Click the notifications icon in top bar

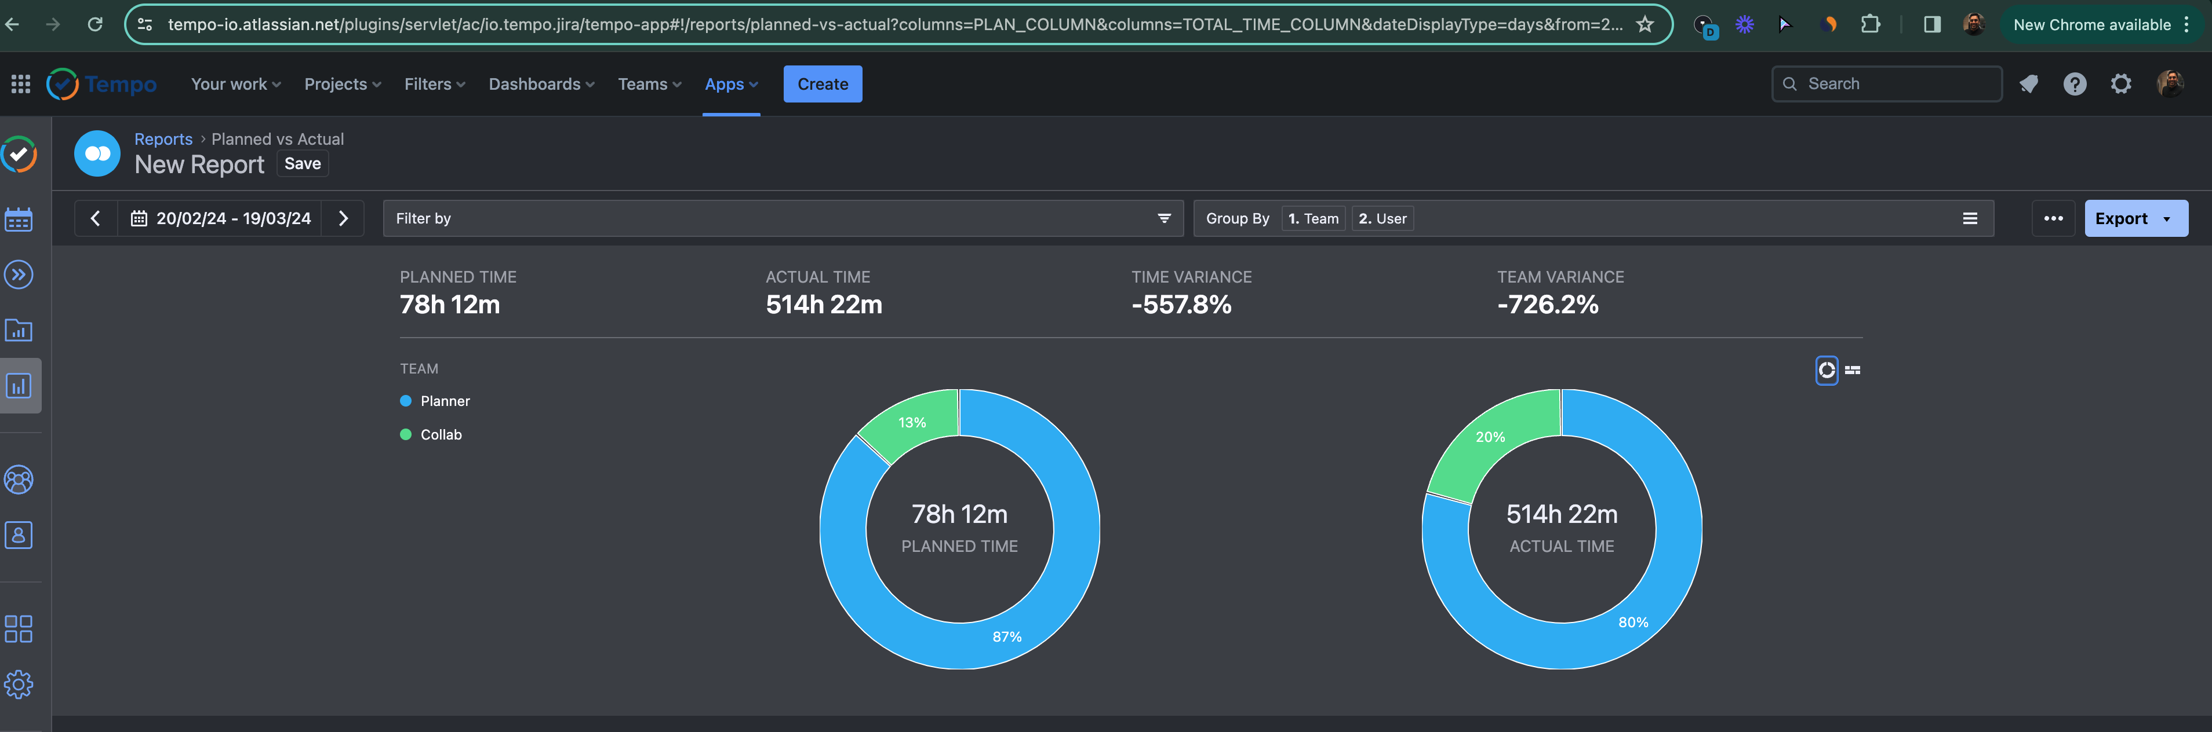pyautogui.click(x=2028, y=84)
